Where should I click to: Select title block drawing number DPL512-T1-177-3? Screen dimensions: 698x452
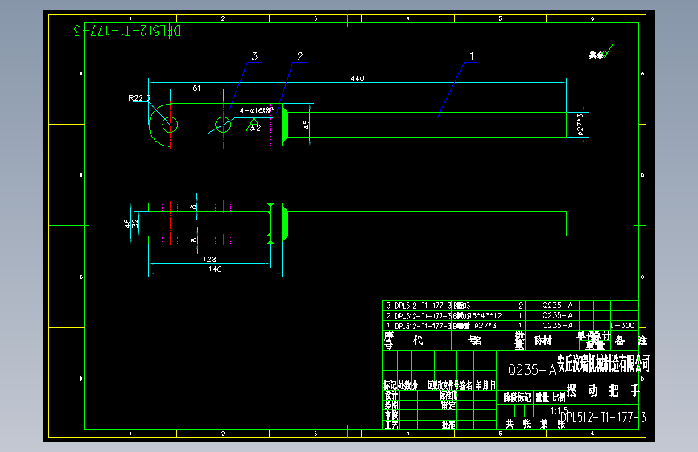(603, 417)
